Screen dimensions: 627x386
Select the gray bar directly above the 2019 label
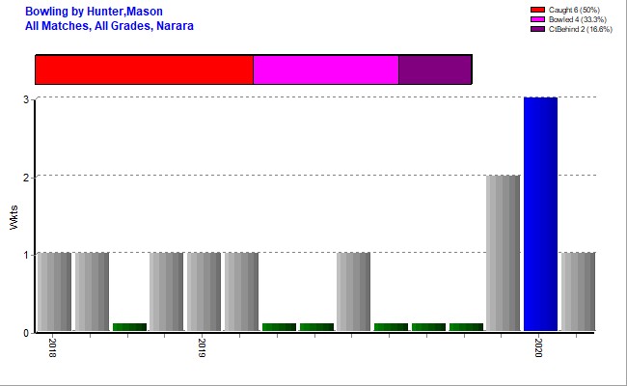coord(204,291)
